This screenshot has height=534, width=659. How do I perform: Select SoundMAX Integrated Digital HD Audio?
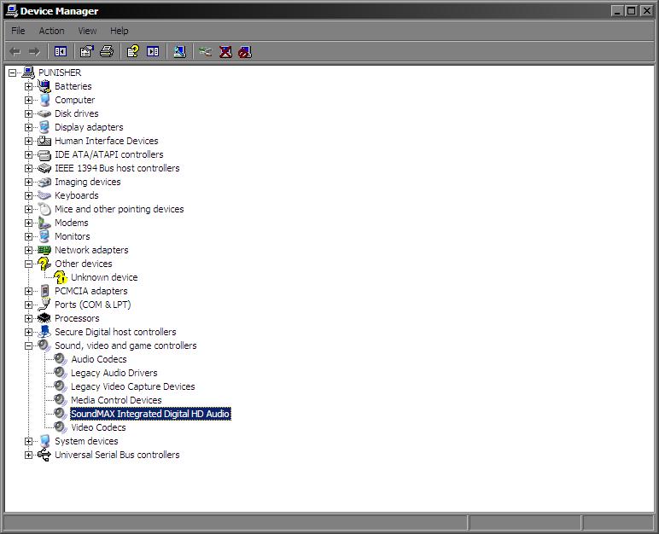(150, 414)
